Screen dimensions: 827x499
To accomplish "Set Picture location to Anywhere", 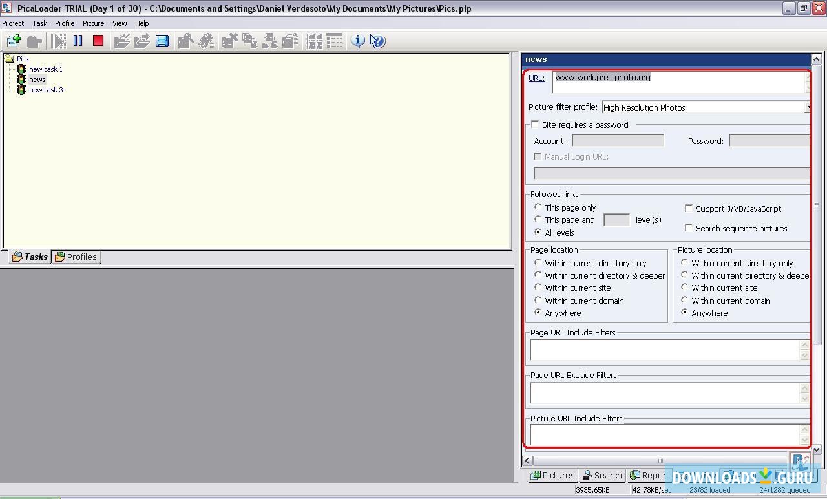I will 684,313.
